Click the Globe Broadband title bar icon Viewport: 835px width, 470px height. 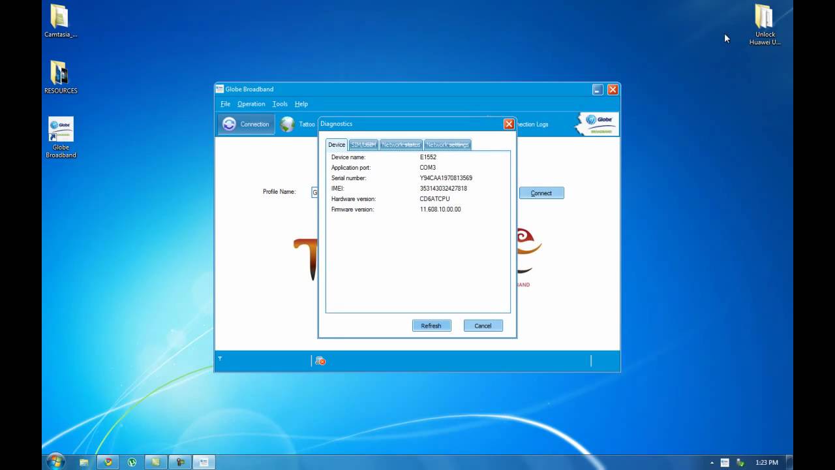click(x=220, y=89)
